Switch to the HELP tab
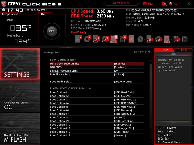The height and width of the screenshot is (145, 194). 165,50
